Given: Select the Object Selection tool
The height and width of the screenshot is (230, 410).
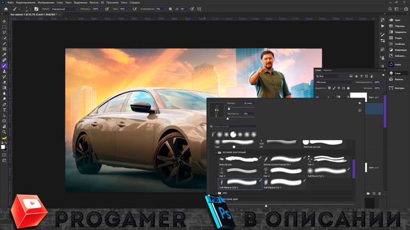Looking at the screenshot, I should (4, 38).
